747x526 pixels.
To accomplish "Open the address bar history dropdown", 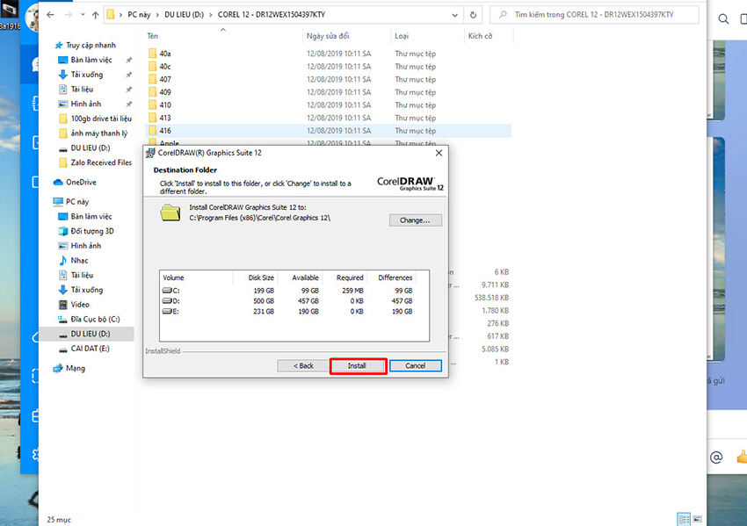I will pos(455,15).
